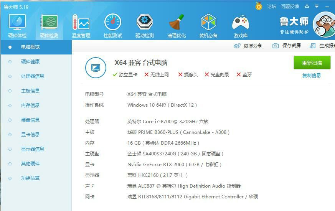The image size is (335, 211).
Task: Open 硬件体检 hardware checkup icon
Action: [17, 26]
